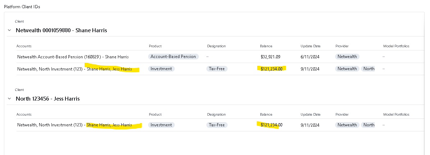Click the Investment tag in Shane Harris section
430x155 pixels.
(161, 69)
